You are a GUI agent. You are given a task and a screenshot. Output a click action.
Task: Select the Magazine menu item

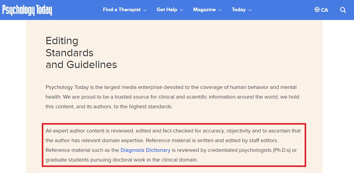(x=204, y=10)
